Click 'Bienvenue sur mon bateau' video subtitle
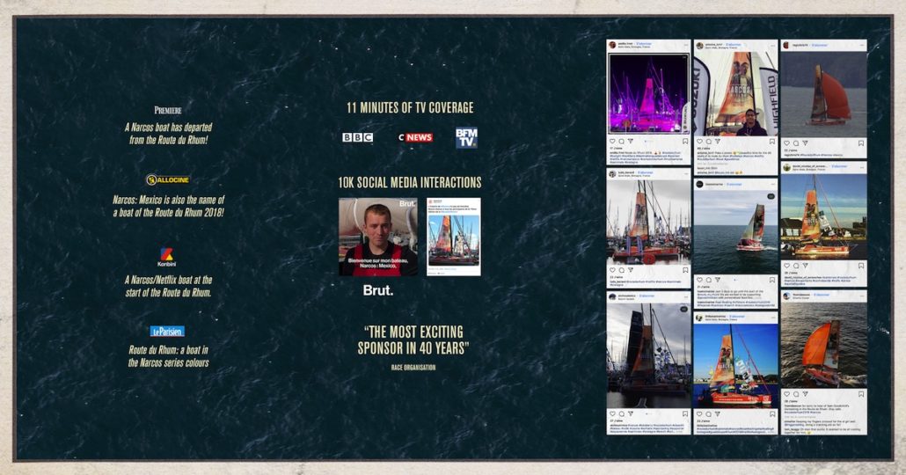 [379, 263]
